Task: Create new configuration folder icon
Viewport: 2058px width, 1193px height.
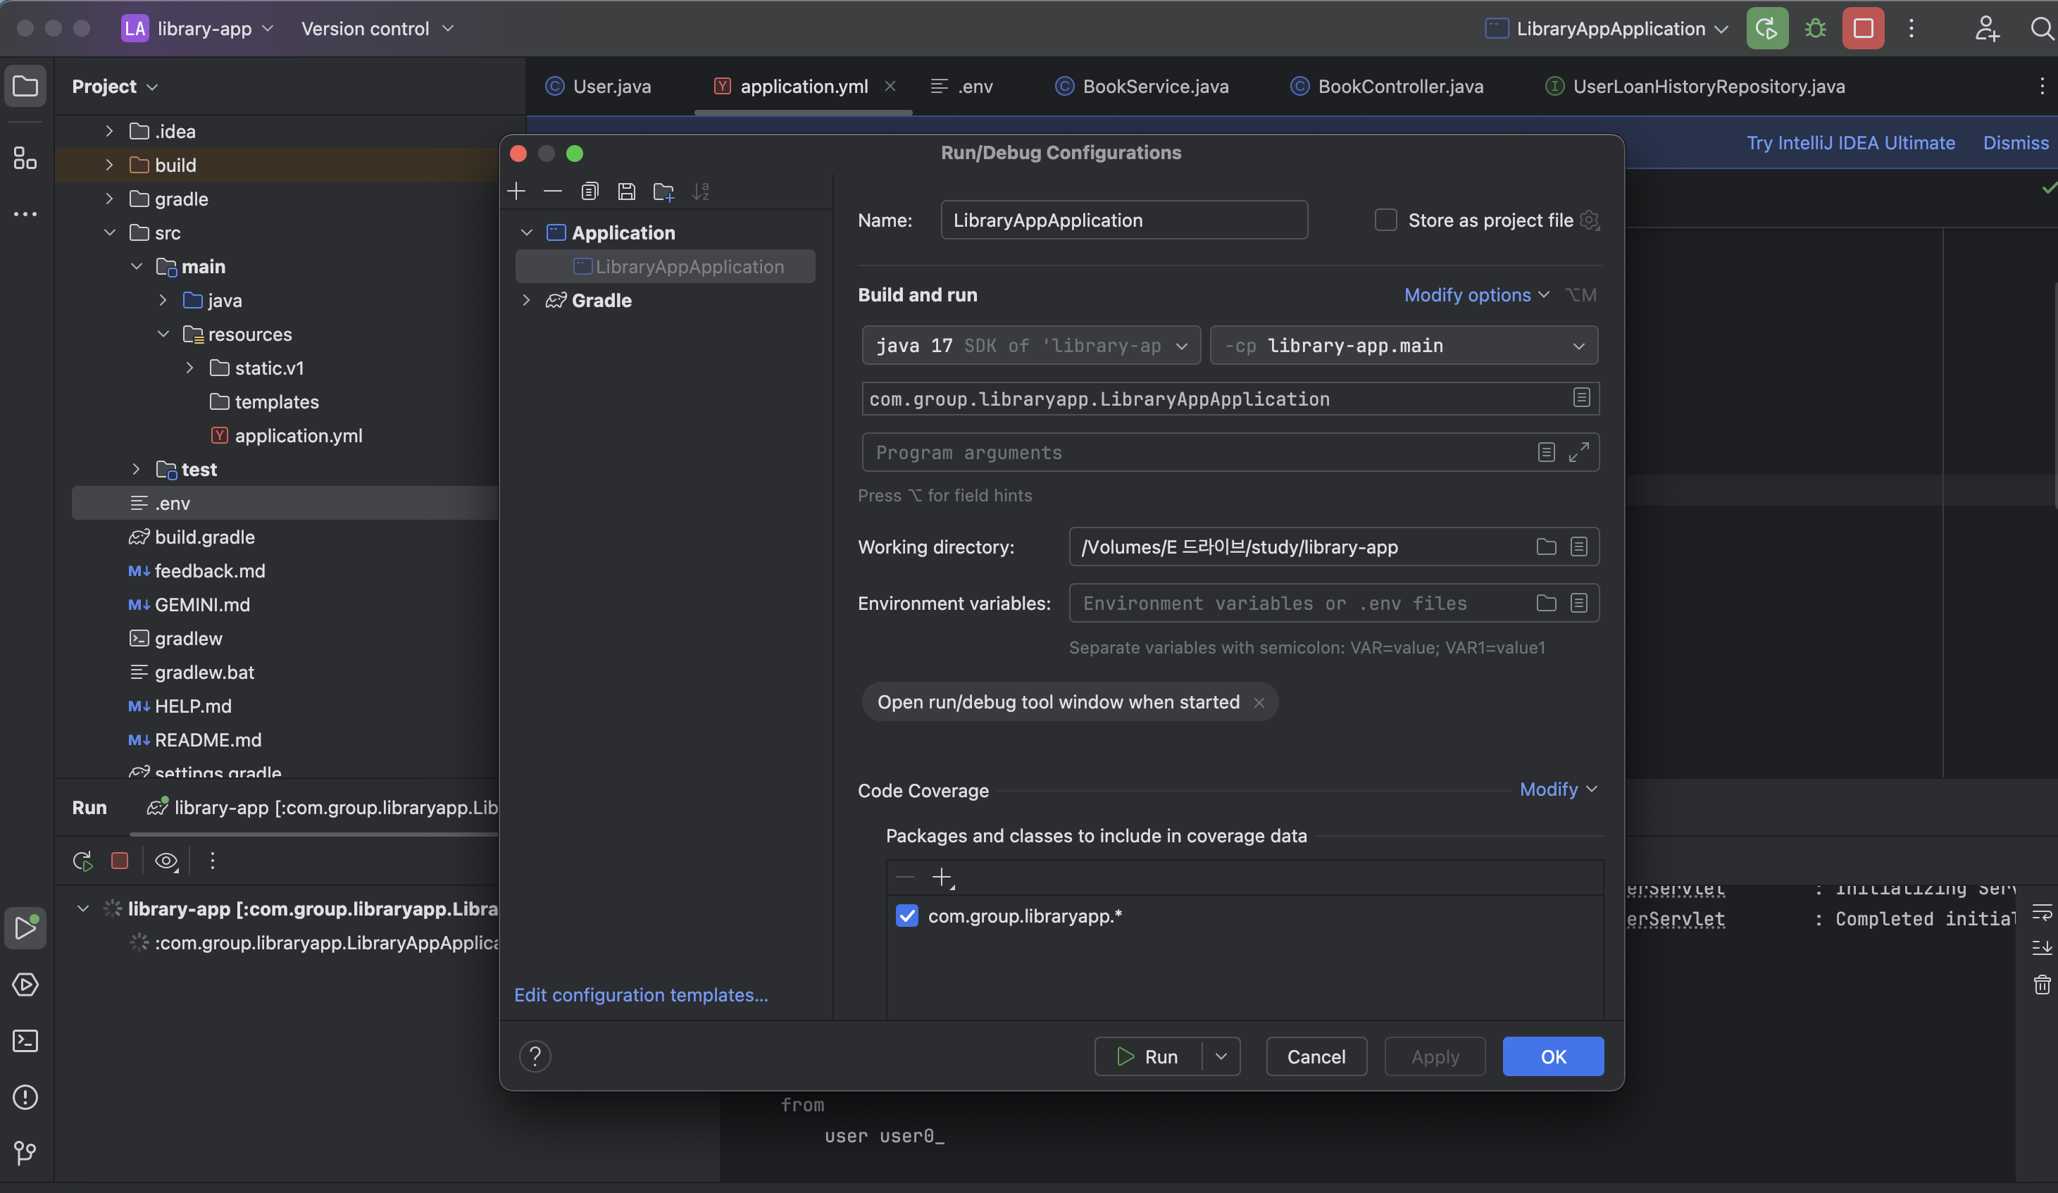Action: 663,191
